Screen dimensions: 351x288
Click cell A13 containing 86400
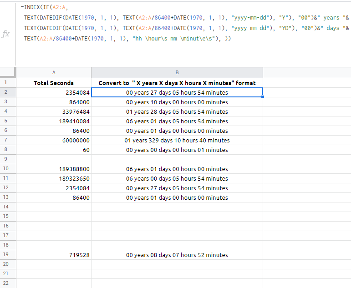[x=54, y=197]
